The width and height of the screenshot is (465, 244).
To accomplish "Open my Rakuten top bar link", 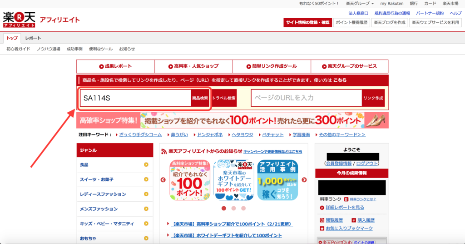I will [392, 4].
